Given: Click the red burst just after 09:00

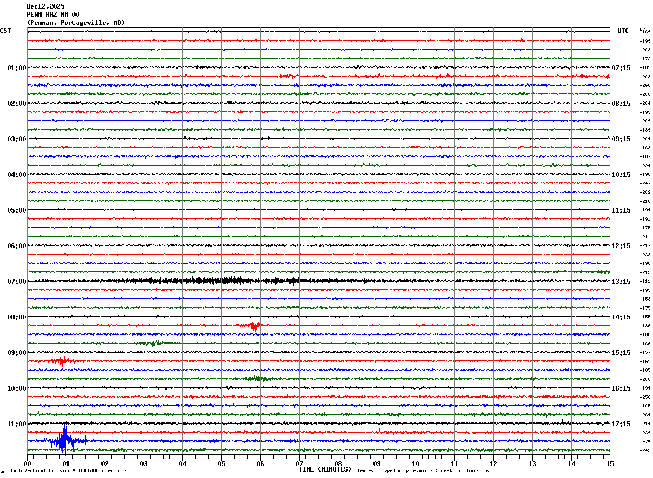Looking at the screenshot, I should pos(59,360).
